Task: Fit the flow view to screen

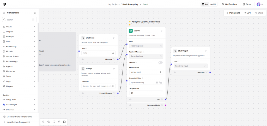Action: point(54,122)
